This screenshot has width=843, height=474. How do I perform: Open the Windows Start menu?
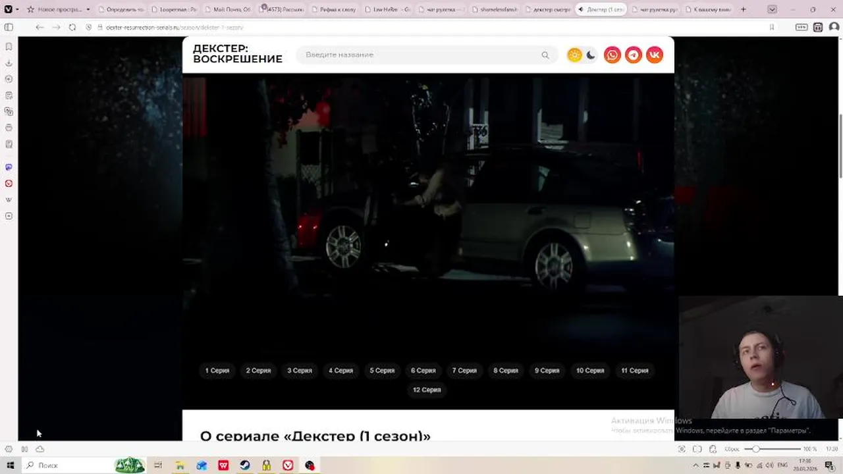pyautogui.click(x=10, y=465)
